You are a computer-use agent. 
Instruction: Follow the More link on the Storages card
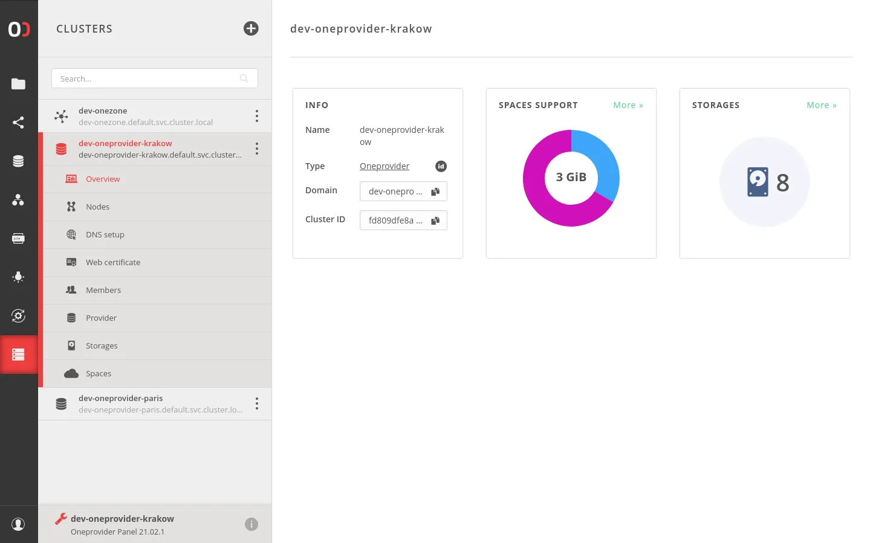(x=820, y=104)
